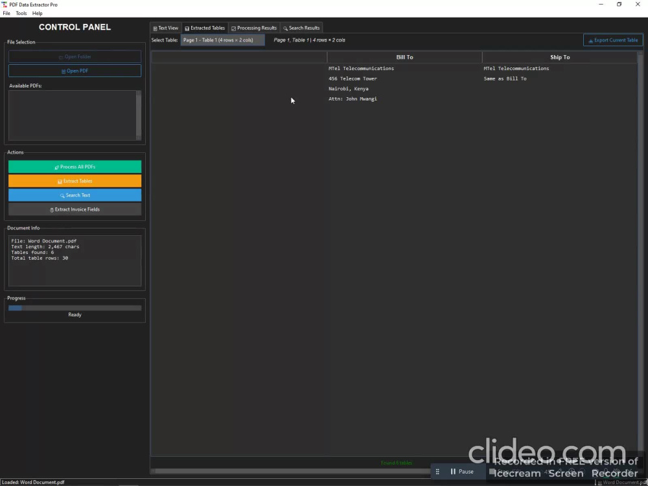Export the current table
This screenshot has height=486, width=648.
[x=613, y=40]
